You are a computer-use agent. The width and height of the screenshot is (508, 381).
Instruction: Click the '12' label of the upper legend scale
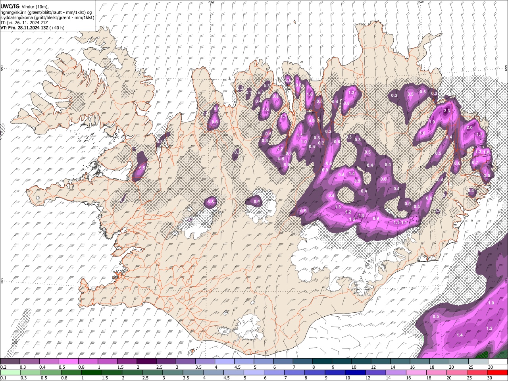point(373,367)
